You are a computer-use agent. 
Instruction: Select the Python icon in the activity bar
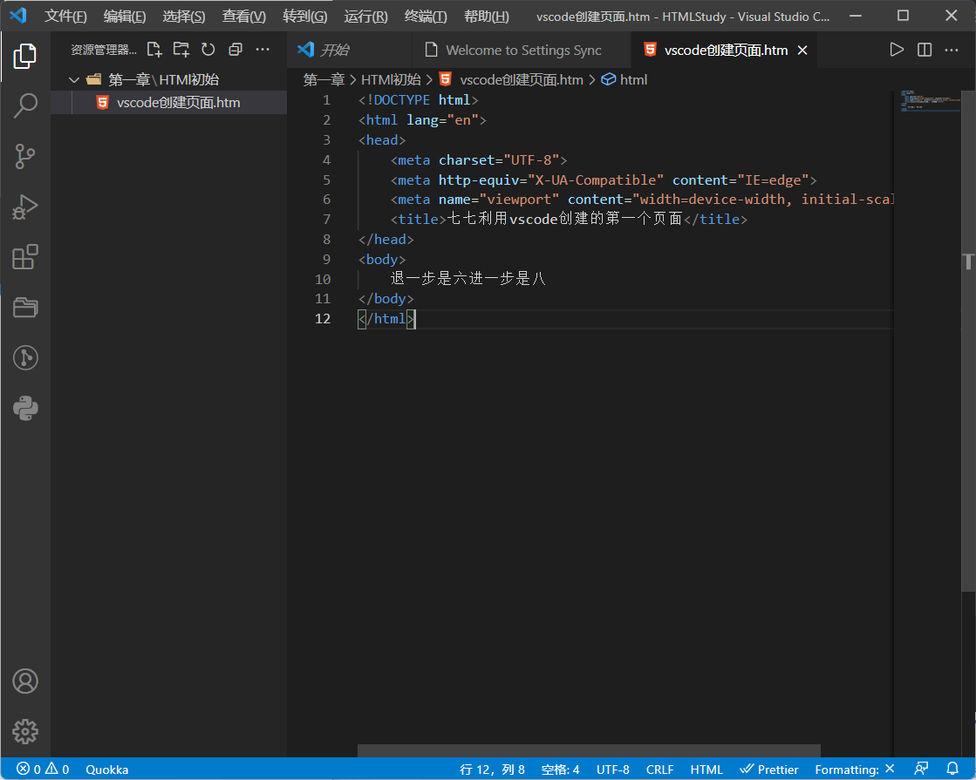[x=25, y=408]
